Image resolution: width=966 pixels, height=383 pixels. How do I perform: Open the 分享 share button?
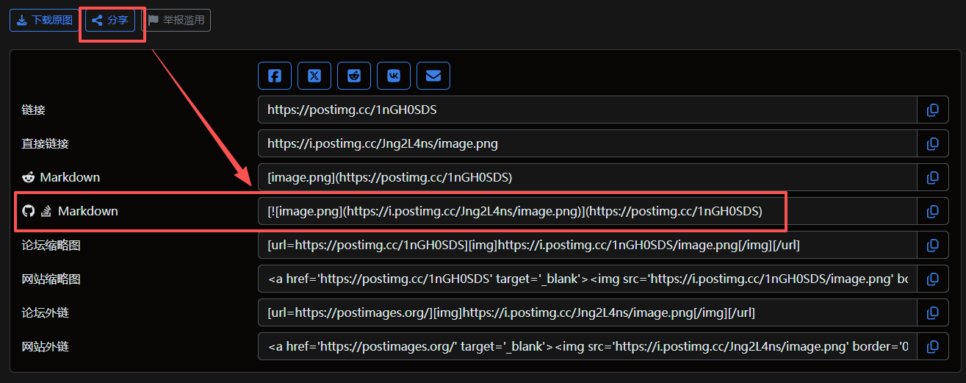pyautogui.click(x=110, y=20)
